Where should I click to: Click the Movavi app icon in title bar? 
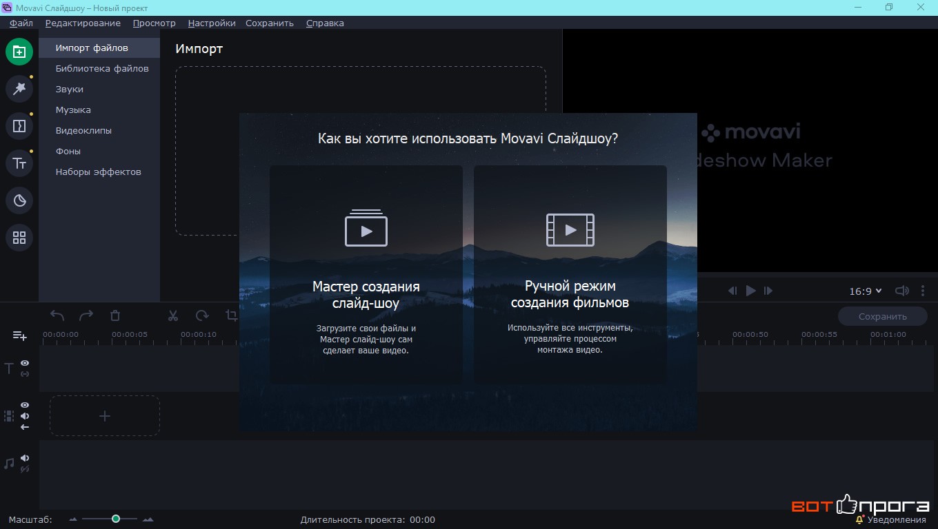[7, 8]
